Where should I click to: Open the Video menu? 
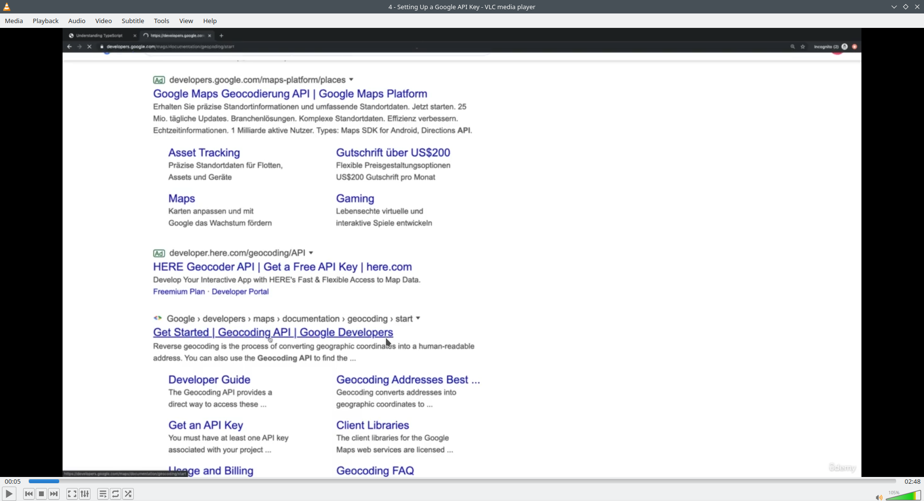(x=103, y=21)
